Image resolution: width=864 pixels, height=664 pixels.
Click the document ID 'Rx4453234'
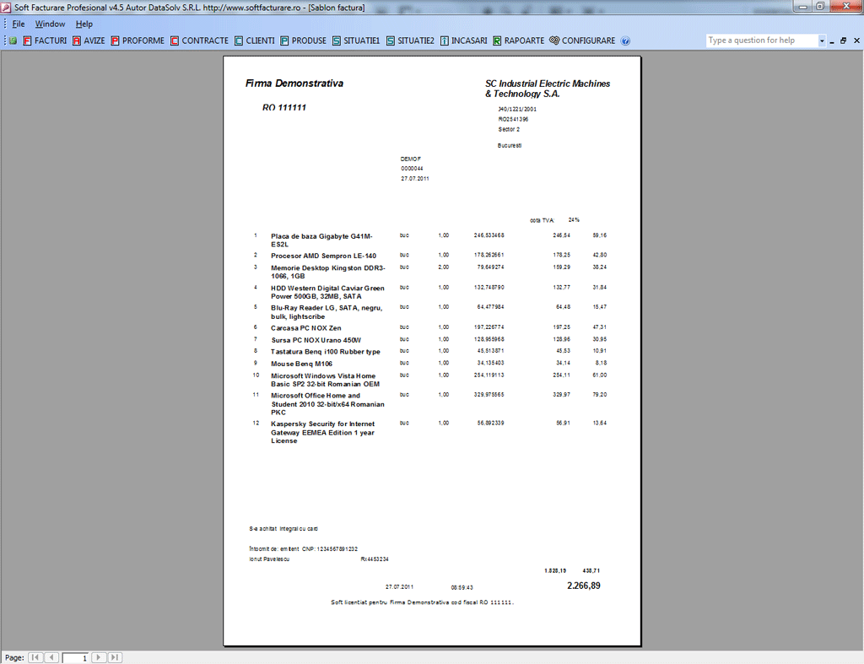375,559
